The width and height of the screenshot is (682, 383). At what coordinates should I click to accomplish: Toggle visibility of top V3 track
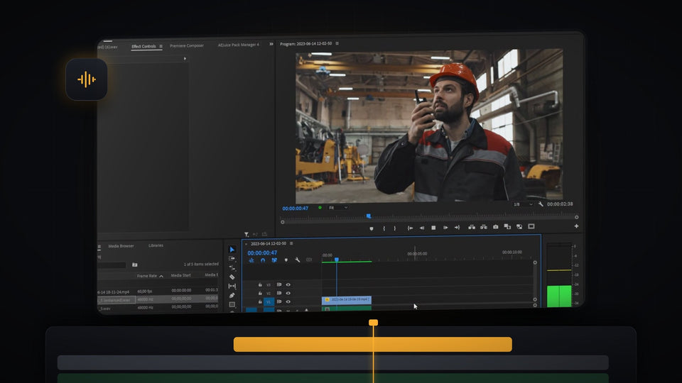point(288,285)
